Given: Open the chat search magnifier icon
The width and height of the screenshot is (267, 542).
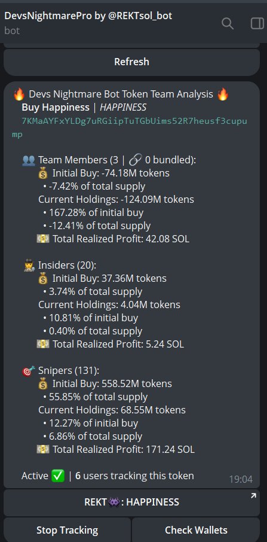Looking at the screenshot, I should coord(228,23).
